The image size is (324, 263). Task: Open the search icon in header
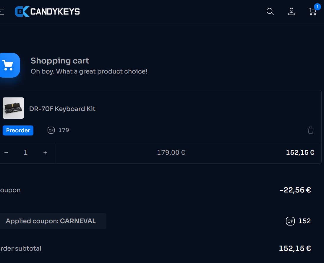pos(270,12)
